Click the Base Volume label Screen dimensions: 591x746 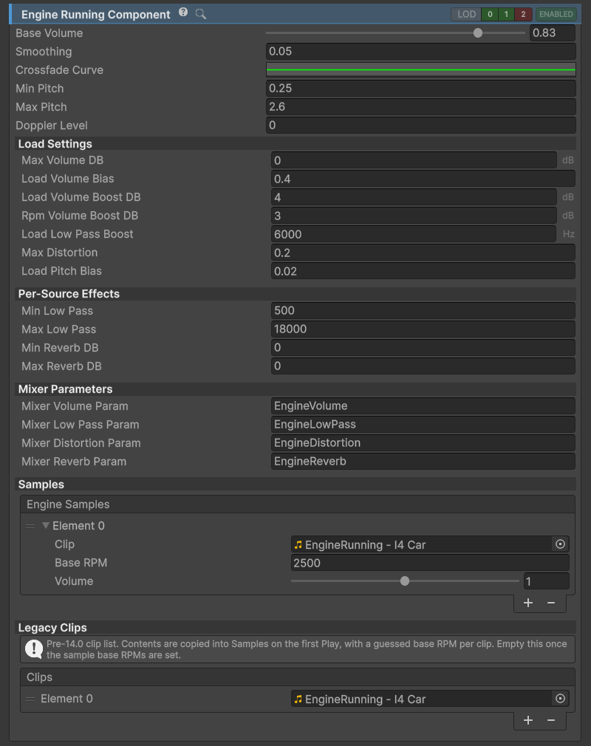pyautogui.click(x=49, y=32)
